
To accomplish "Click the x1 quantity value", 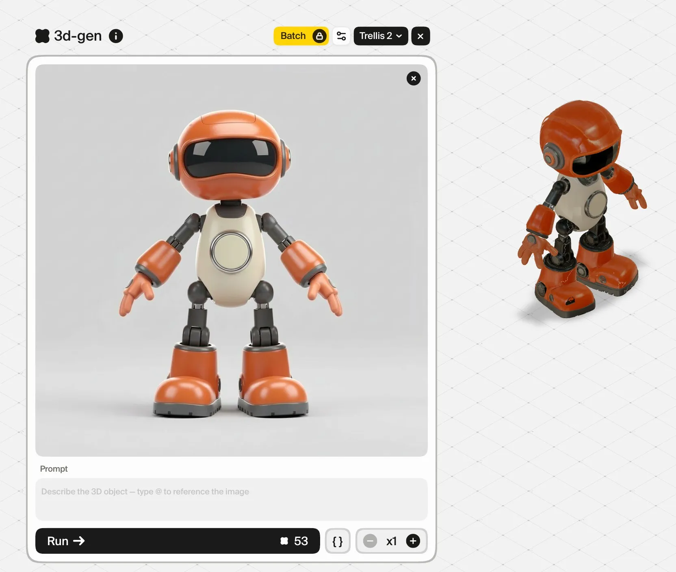I will (x=392, y=541).
